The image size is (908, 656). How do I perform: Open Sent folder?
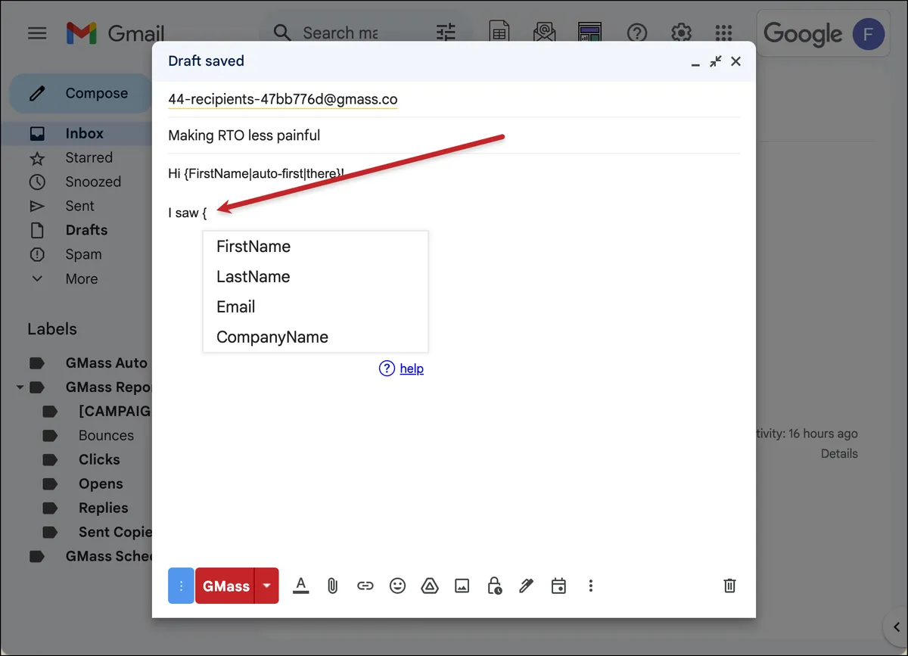pos(79,206)
